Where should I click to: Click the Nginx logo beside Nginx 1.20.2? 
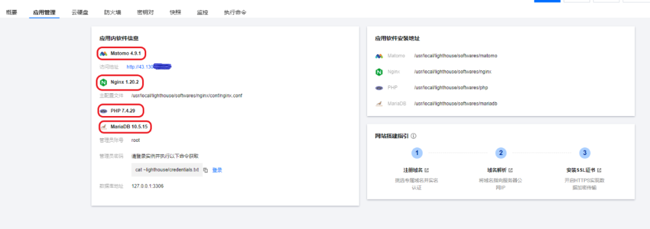[103, 83]
